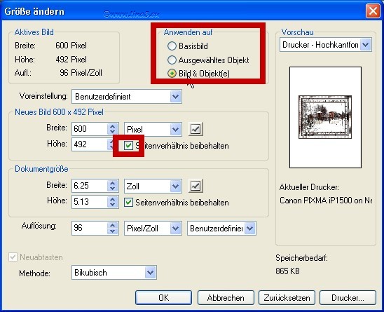Decrease Auflösung with the down spinner arrow

pyautogui.click(x=112, y=231)
